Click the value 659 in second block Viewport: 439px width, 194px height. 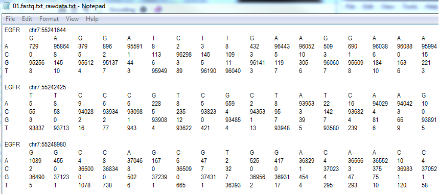230,104
